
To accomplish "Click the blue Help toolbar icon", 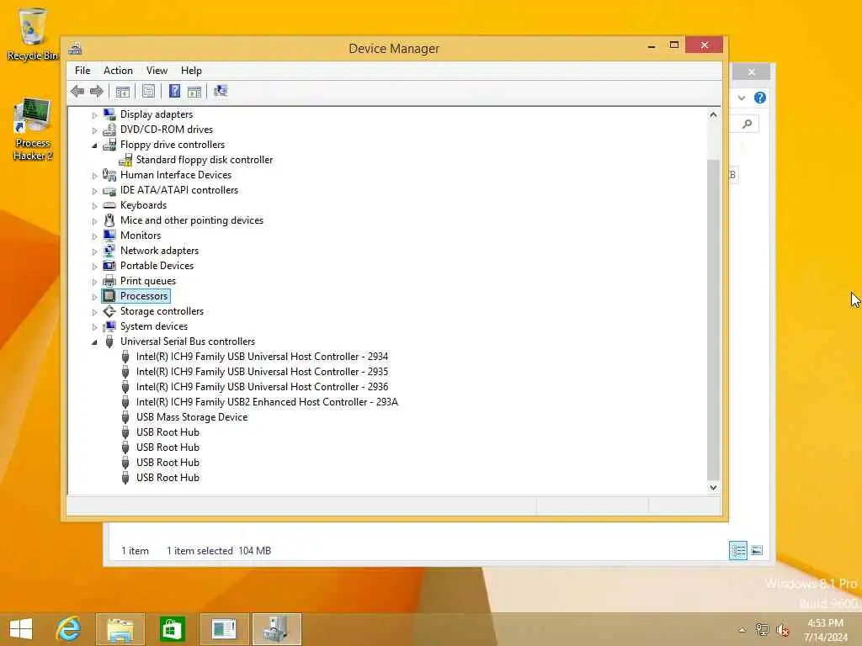I will click(x=174, y=91).
